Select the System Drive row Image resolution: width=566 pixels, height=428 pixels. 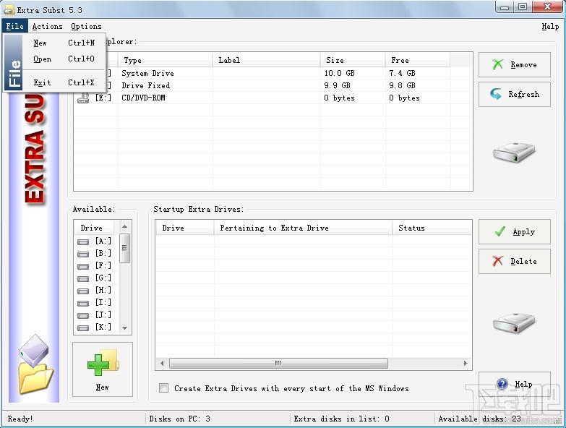273,73
